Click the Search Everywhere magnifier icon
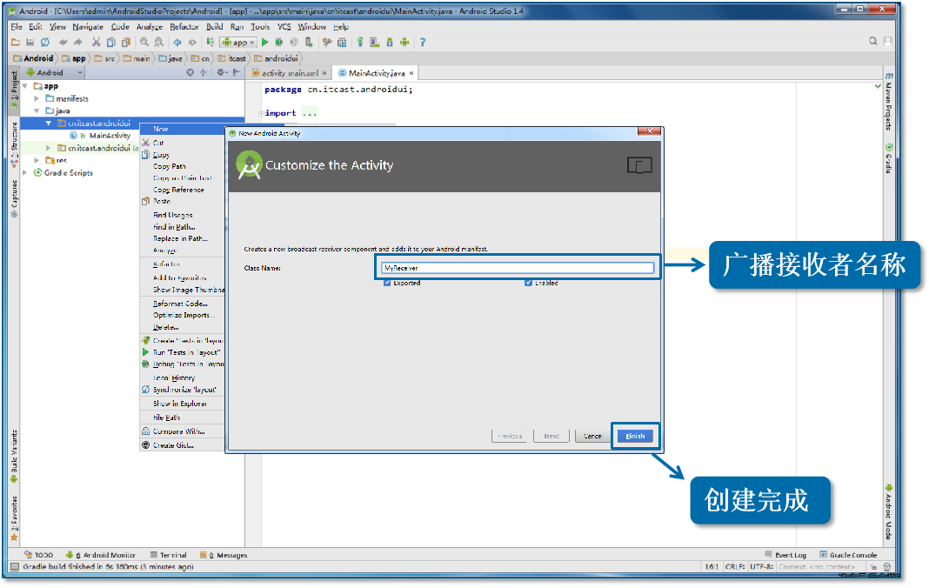This screenshot has width=929, height=588. [872, 41]
